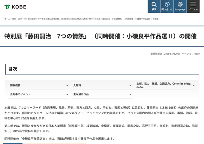Click chevron beside 主な展示作品

click(x=130, y=94)
